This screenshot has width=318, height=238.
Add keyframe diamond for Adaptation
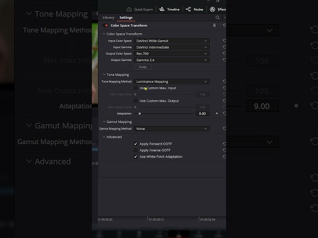(217, 114)
